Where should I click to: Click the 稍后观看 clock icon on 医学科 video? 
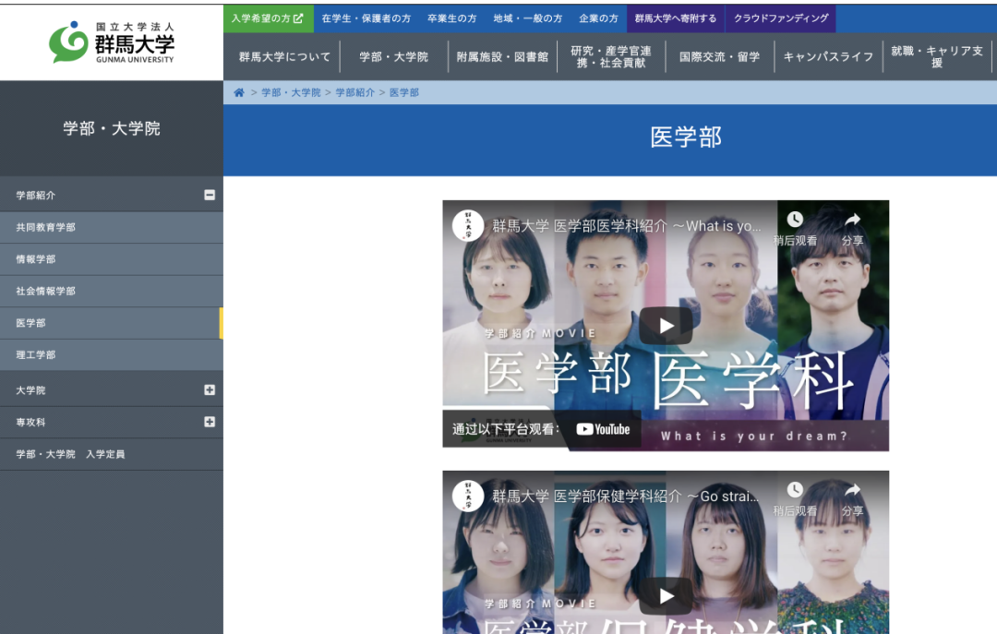(795, 220)
